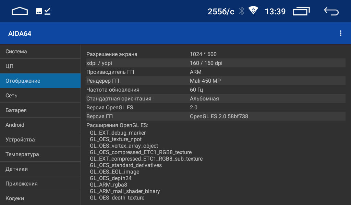This screenshot has height=205, width=351.
Task: Select the GL_EXT_debug_marker extension line
Action: pyautogui.click(x=118, y=133)
